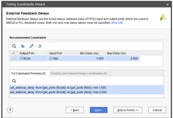Click the pencil edit icon in constraints toolbar

point(31,46)
